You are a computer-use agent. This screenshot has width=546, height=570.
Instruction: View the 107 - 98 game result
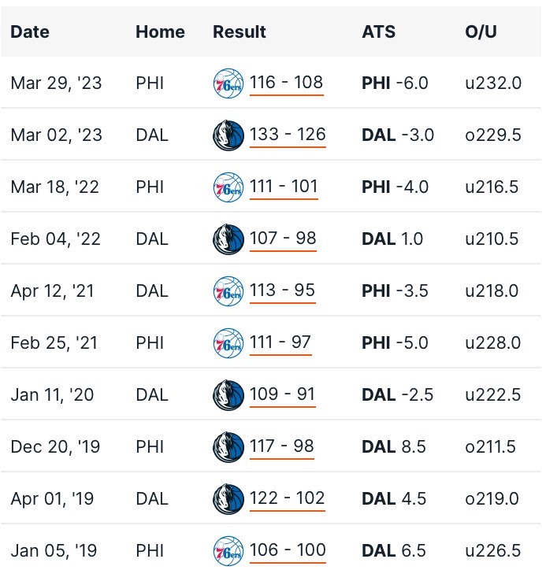click(283, 239)
